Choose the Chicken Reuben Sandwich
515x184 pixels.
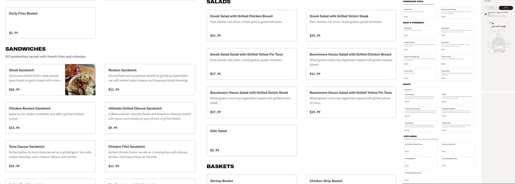pyautogui.click(x=50, y=118)
